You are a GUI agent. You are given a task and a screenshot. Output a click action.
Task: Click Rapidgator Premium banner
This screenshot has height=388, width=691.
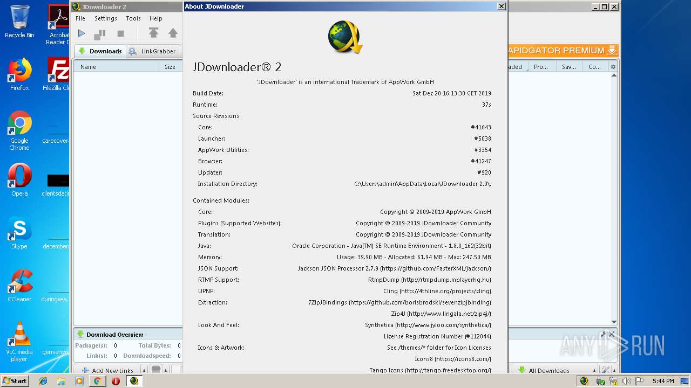[x=563, y=50]
